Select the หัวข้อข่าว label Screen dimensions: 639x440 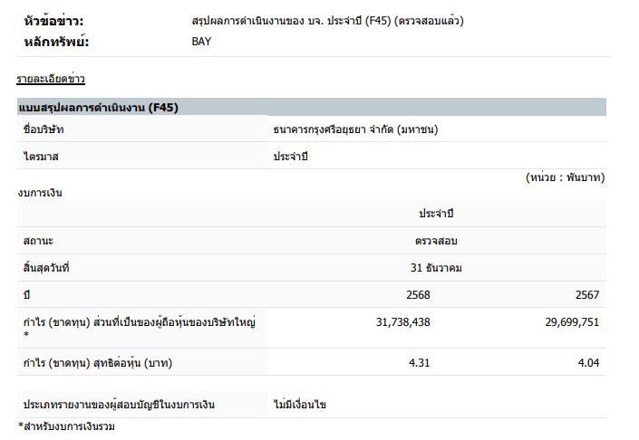tap(53, 21)
